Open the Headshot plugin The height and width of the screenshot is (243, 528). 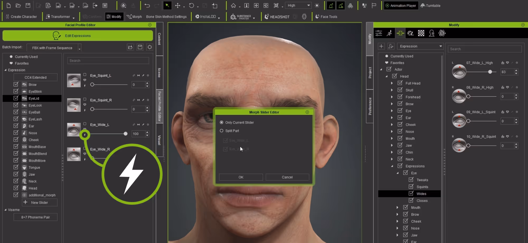click(x=277, y=17)
